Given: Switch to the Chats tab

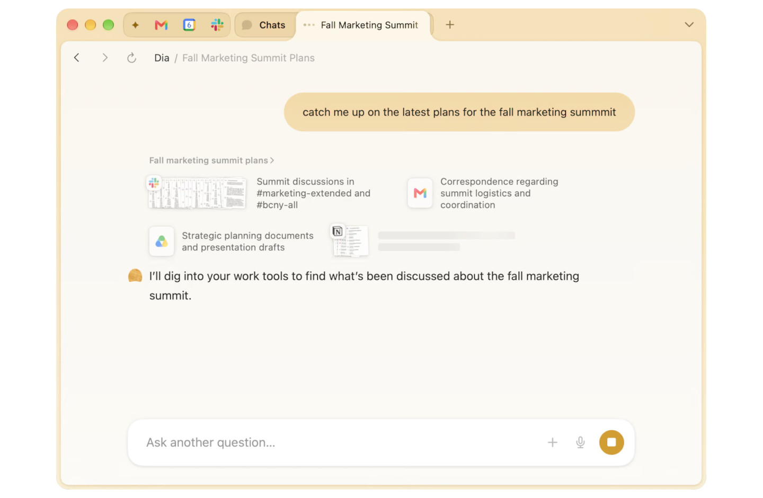Looking at the screenshot, I should [x=264, y=25].
